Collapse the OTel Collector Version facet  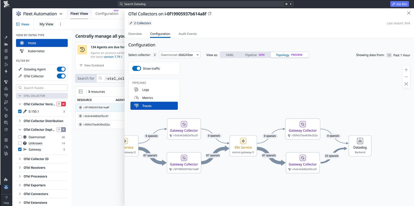20,104
